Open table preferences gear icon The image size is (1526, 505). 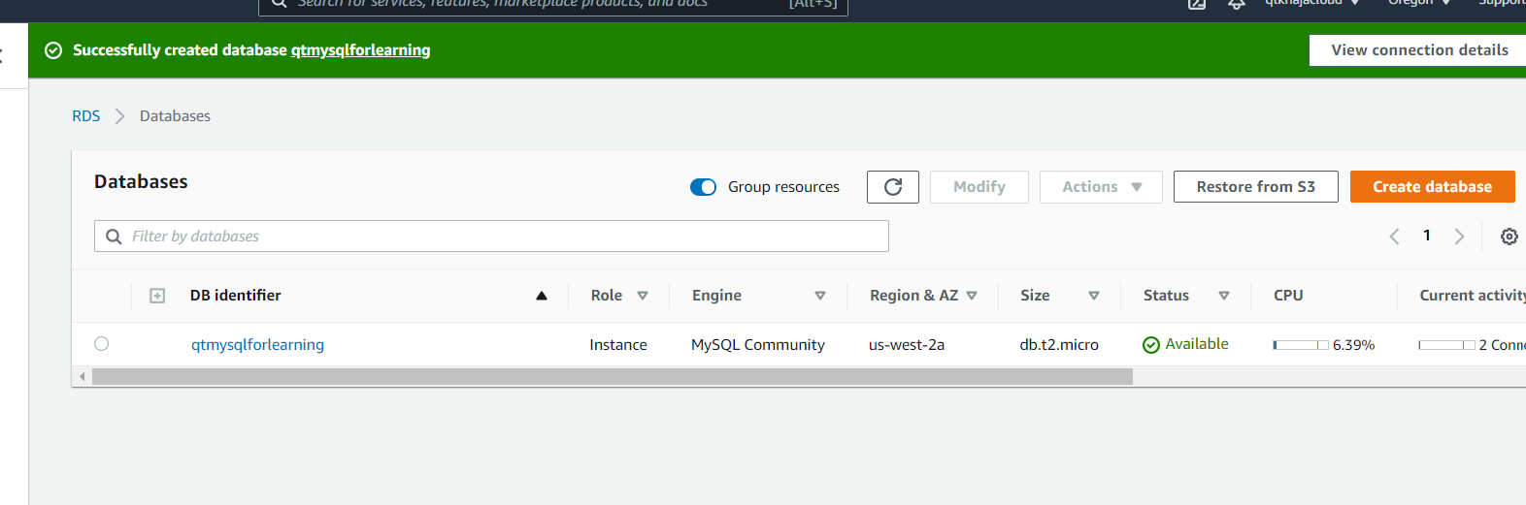coord(1509,237)
